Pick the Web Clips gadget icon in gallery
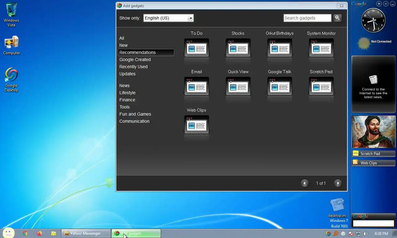397x238 pixels. tap(196, 125)
